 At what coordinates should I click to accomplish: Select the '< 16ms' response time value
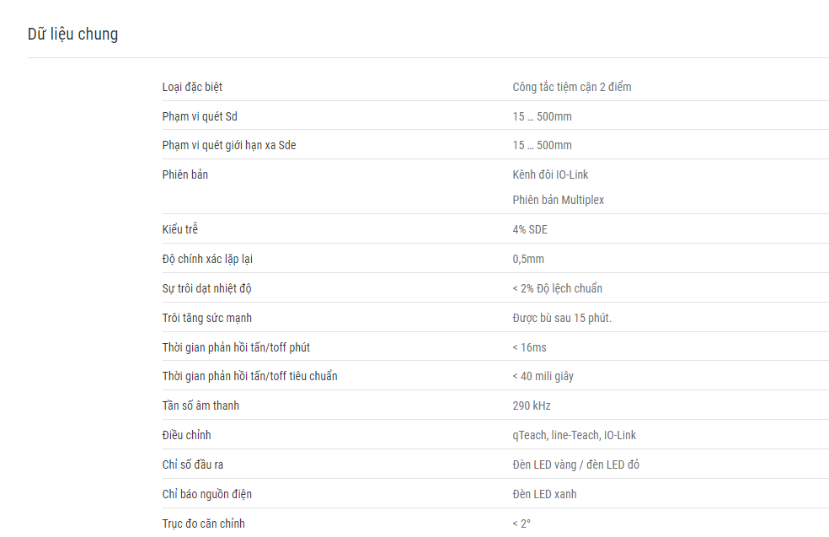pos(529,347)
